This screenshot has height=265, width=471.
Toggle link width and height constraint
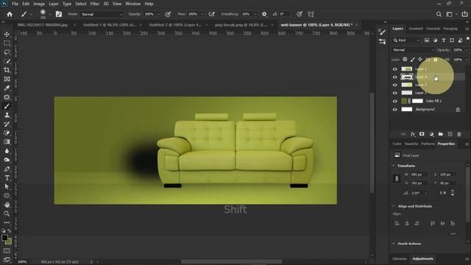397,178
